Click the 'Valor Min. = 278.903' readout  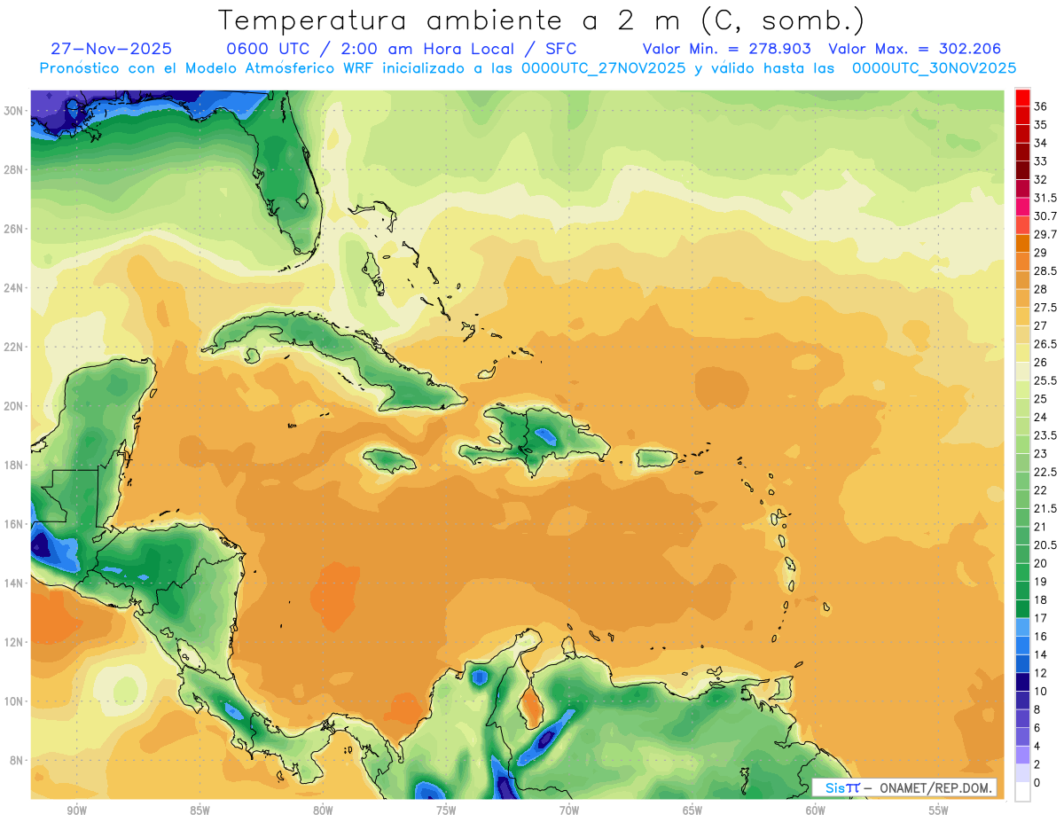(727, 49)
